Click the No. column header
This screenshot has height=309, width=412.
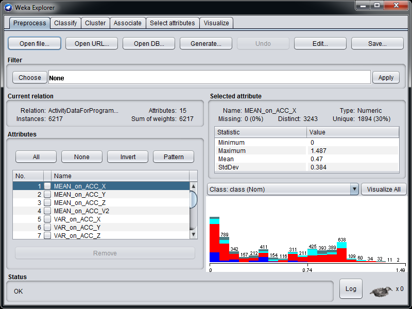tap(28, 176)
